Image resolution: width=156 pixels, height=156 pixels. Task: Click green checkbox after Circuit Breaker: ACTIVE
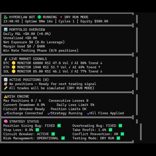(53, 134)
